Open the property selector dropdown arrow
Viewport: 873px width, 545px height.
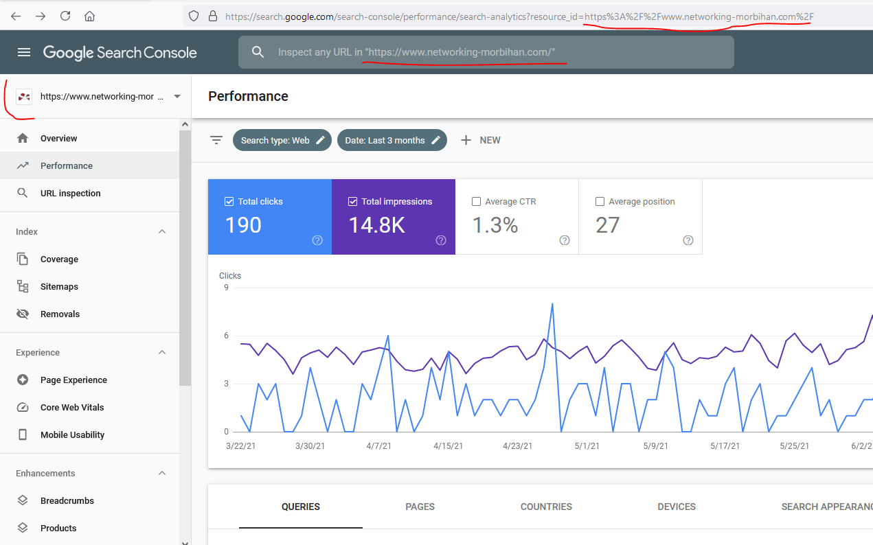[x=177, y=97]
